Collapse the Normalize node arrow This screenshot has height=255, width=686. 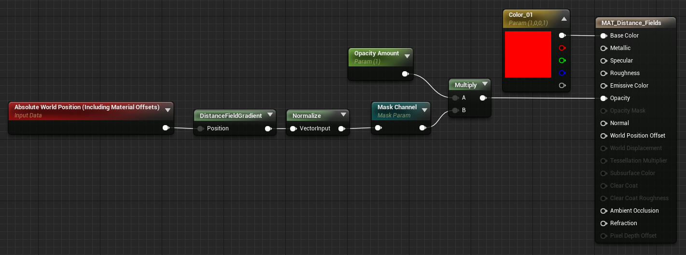pos(343,115)
